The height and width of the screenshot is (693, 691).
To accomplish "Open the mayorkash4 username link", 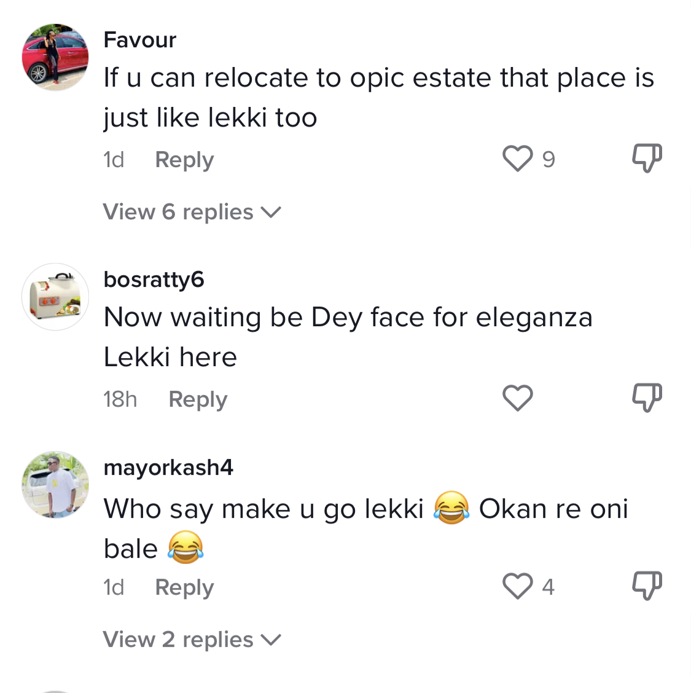I will (x=168, y=468).
